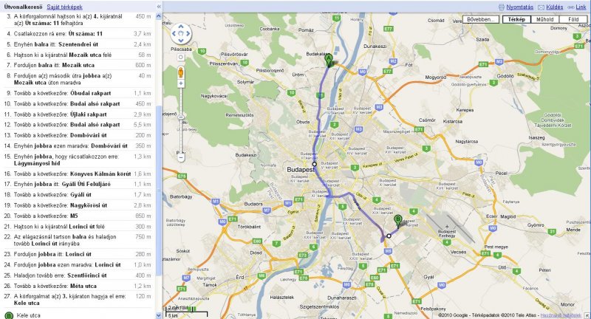
Task: Select the Útvonalkereső tab
Action: pos(24,7)
